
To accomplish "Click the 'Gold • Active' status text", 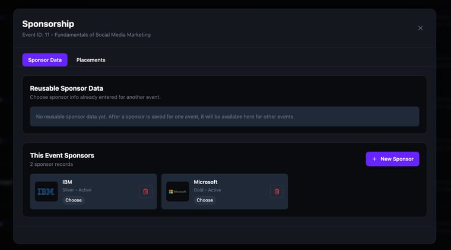I will pos(207,190).
